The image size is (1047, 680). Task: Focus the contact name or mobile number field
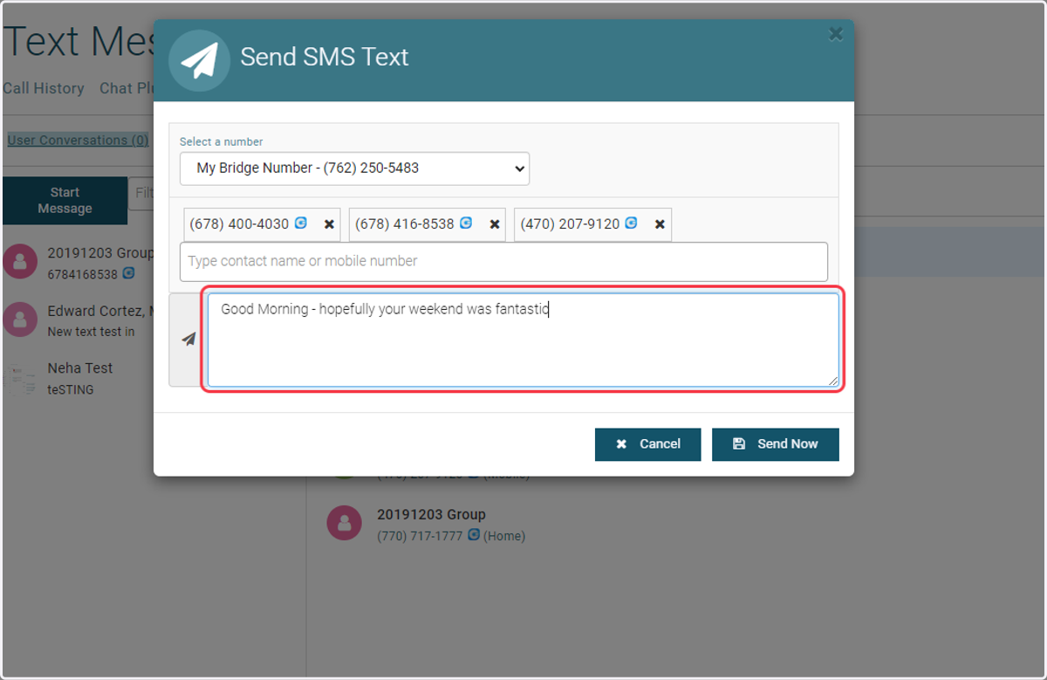(x=503, y=261)
